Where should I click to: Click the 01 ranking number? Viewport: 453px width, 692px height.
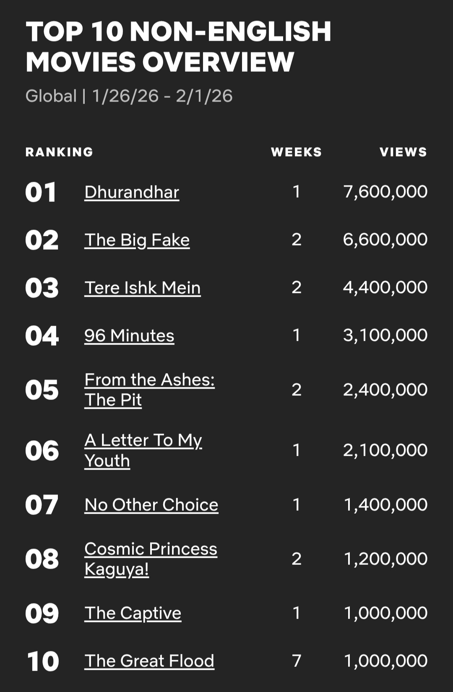41,193
